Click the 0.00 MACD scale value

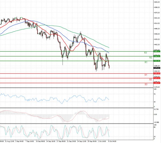[x=155, y=114]
